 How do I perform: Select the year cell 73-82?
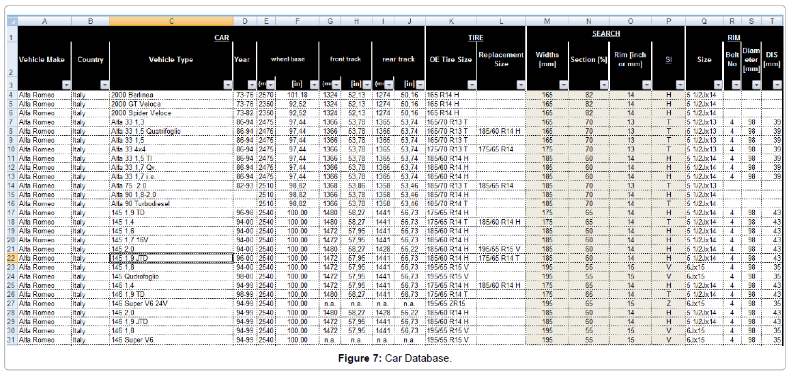[244, 113]
